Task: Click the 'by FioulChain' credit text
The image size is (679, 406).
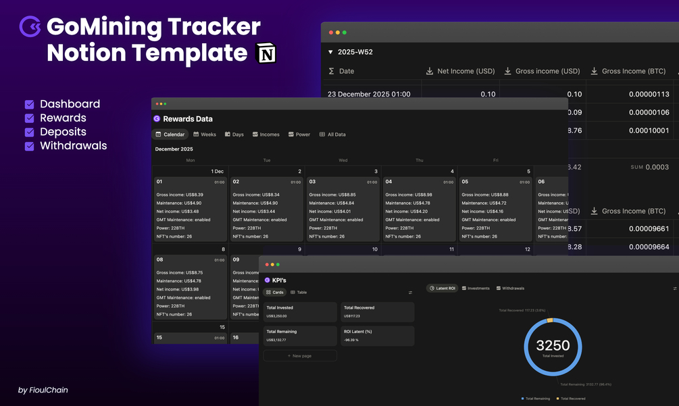Action: 43,390
